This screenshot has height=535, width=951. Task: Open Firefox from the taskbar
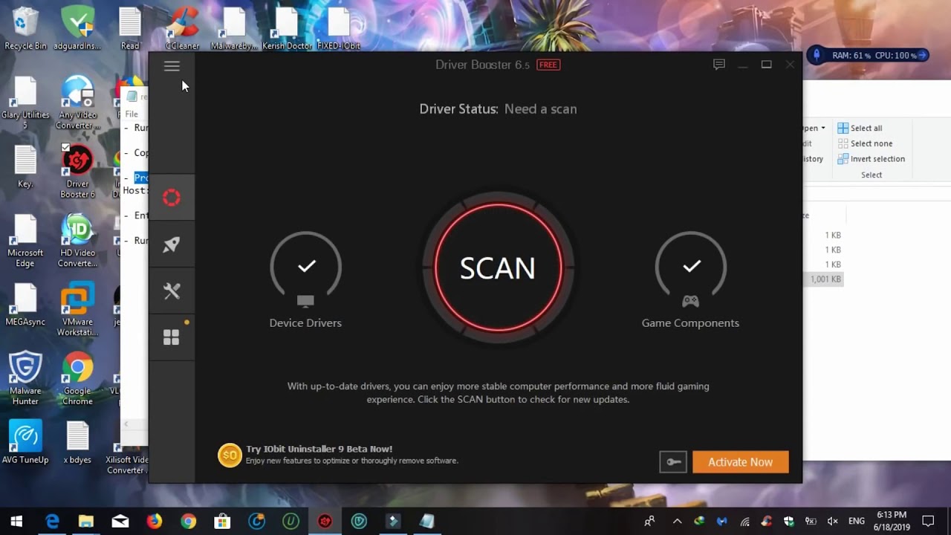click(154, 522)
